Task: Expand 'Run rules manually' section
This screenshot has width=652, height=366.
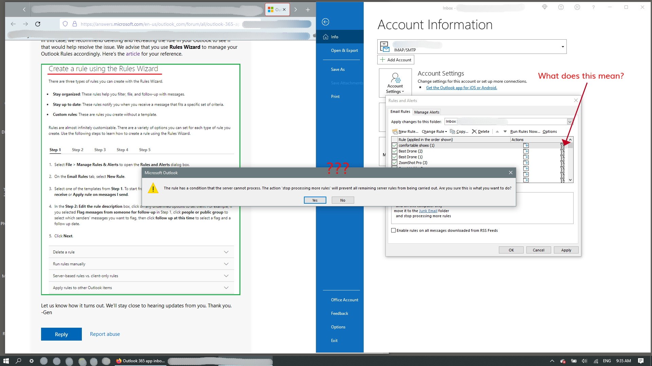Action: pos(141,264)
